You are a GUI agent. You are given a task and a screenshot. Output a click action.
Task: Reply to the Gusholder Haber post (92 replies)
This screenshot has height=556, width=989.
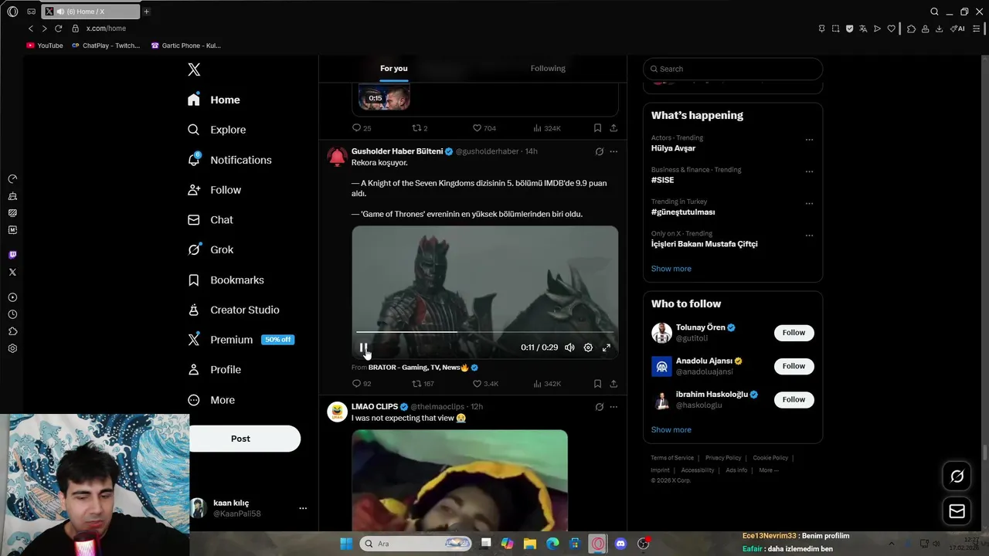pos(362,384)
